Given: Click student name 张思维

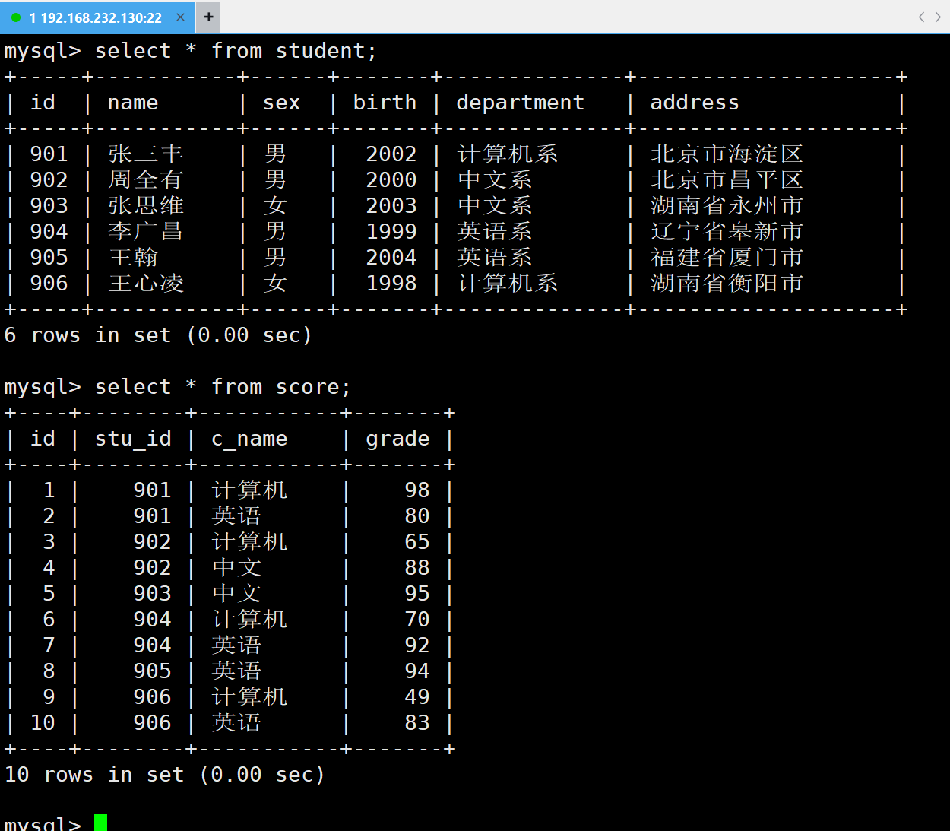Looking at the screenshot, I should [x=146, y=205].
